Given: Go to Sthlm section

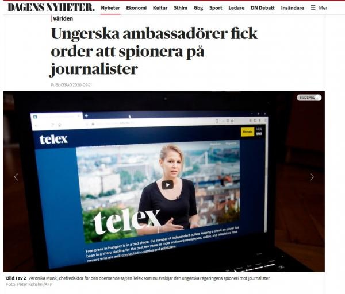Looking at the screenshot, I should (x=181, y=8).
